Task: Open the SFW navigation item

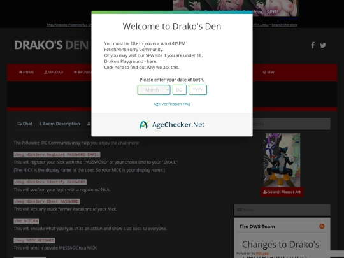Action: [x=269, y=72]
